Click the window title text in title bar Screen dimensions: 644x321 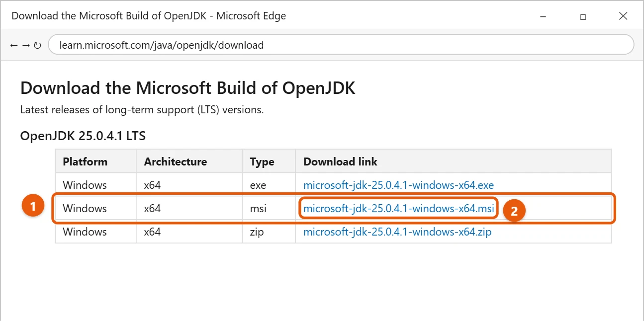pyautogui.click(x=149, y=16)
